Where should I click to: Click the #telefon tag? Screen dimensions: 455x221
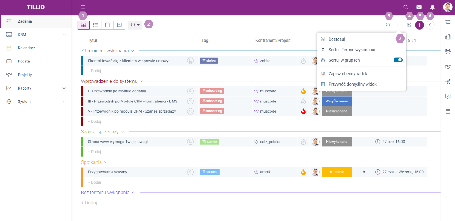(x=209, y=61)
